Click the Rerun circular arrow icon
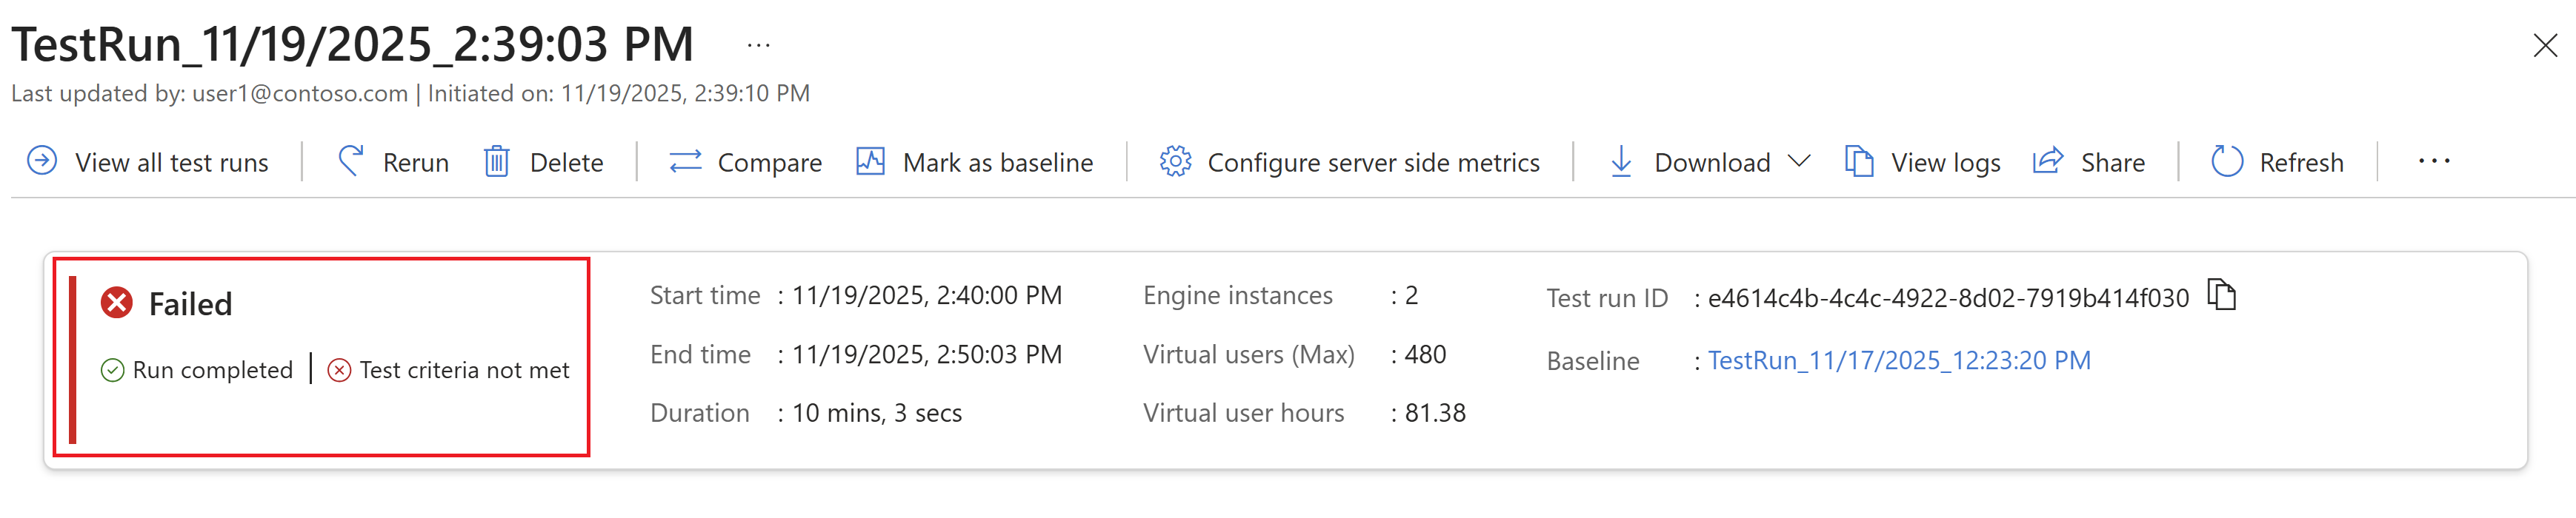This screenshot has height=518, width=2576. pyautogui.click(x=349, y=161)
